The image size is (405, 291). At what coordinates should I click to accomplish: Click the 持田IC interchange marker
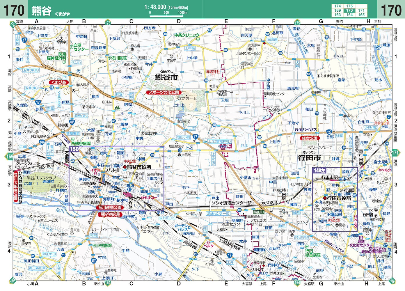point(259,212)
